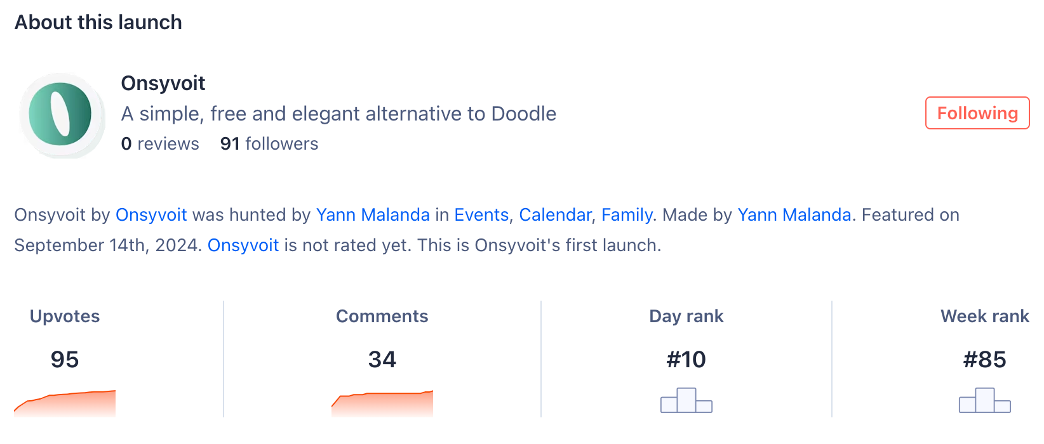Open the Calendar category link
1044x444 pixels.
tap(556, 215)
